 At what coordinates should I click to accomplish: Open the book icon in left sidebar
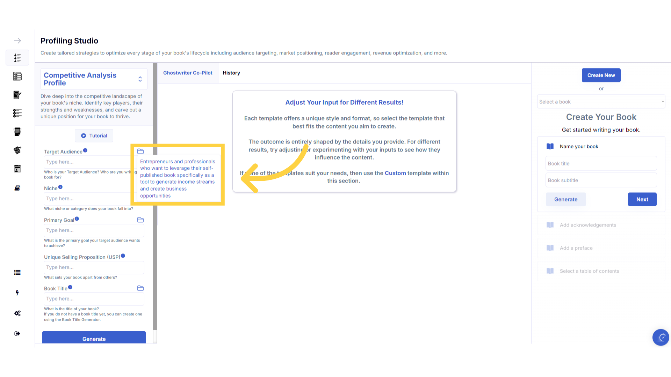point(17,188)
